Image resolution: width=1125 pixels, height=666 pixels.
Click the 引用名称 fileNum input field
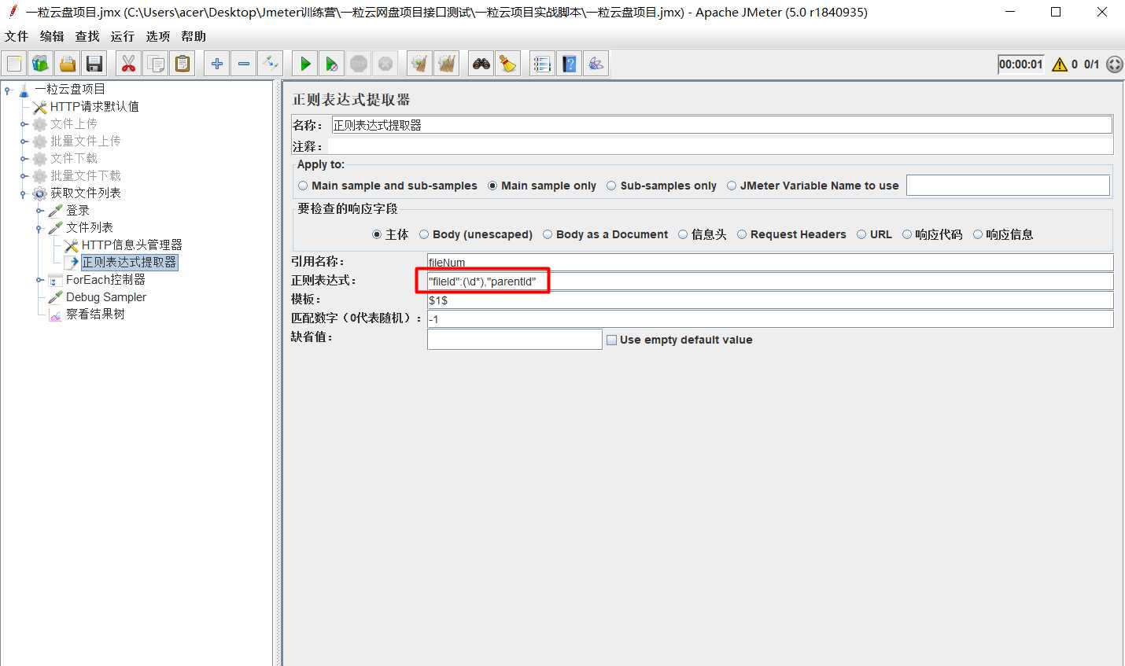tap(770, 262)
